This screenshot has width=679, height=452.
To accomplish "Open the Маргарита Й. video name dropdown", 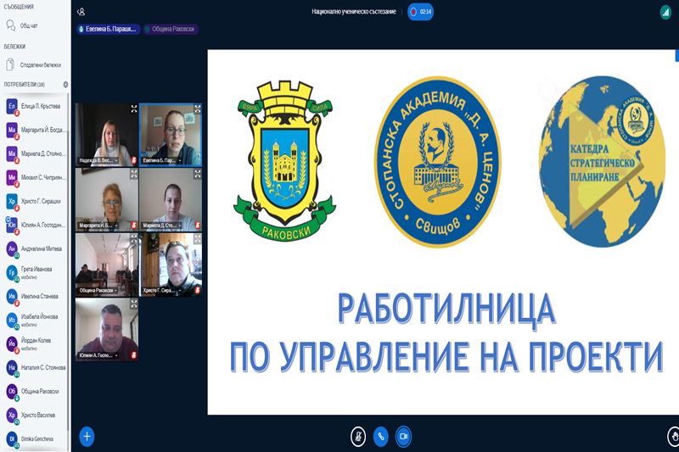I will tap(98, 226).
